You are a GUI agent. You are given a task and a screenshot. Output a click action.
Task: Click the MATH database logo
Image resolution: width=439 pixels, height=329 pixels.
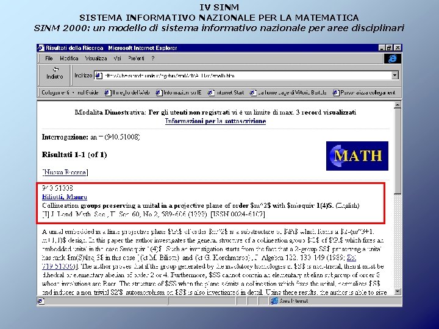tap(357, 156)
